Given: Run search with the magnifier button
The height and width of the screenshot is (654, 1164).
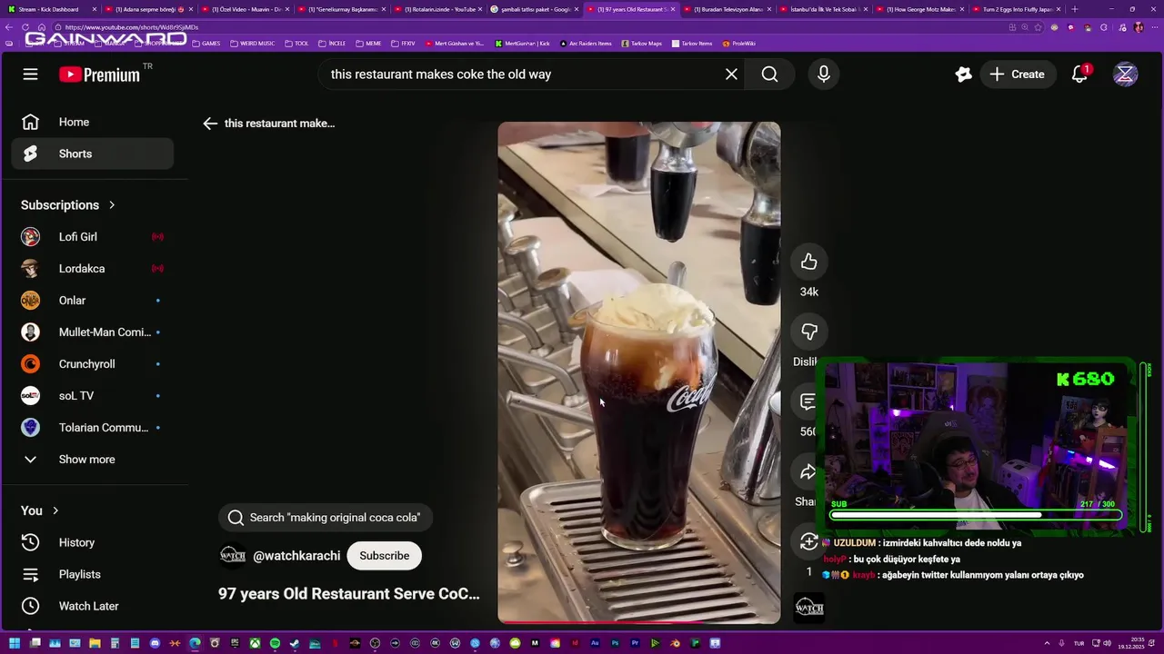Looking at the screenshot, I should [769, 74].
